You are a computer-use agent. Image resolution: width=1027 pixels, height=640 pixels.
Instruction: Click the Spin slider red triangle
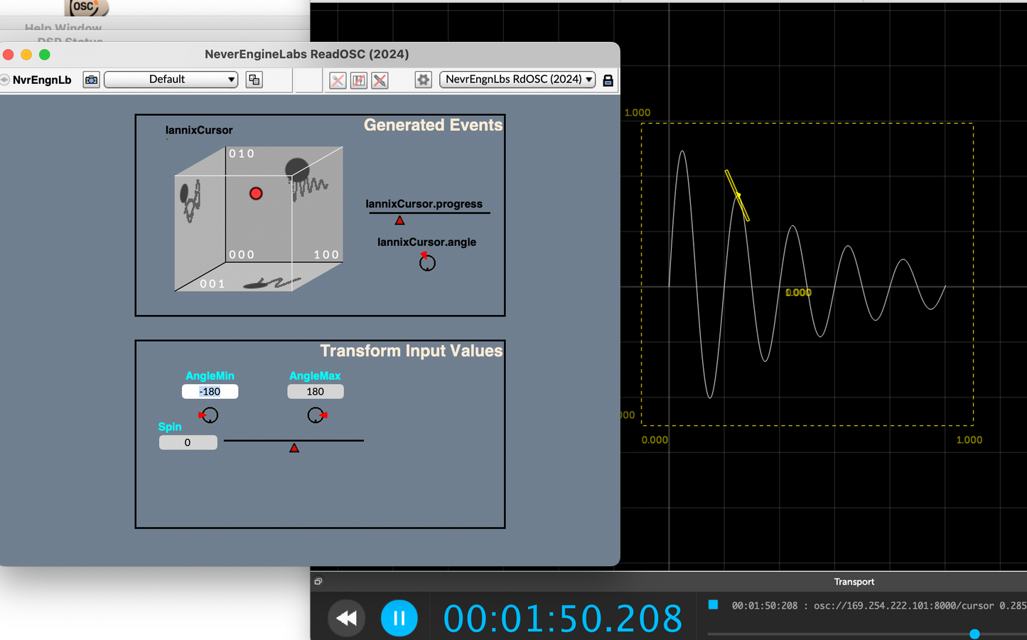tap(294, 448)
